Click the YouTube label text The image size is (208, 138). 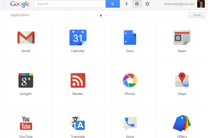point(26,136)
